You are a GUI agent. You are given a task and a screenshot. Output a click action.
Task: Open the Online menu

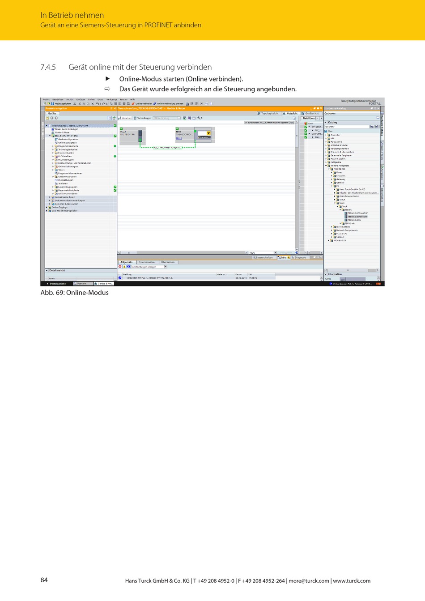[x=91, y=100]
